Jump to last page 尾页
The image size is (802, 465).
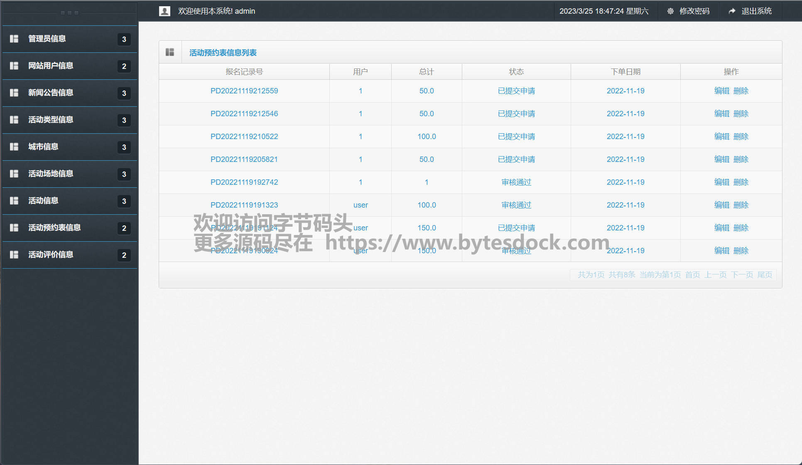pos(765,275)
